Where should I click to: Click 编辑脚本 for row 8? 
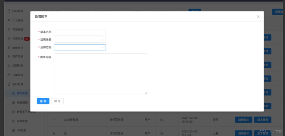pyautogui.click(x=244, y=133)
